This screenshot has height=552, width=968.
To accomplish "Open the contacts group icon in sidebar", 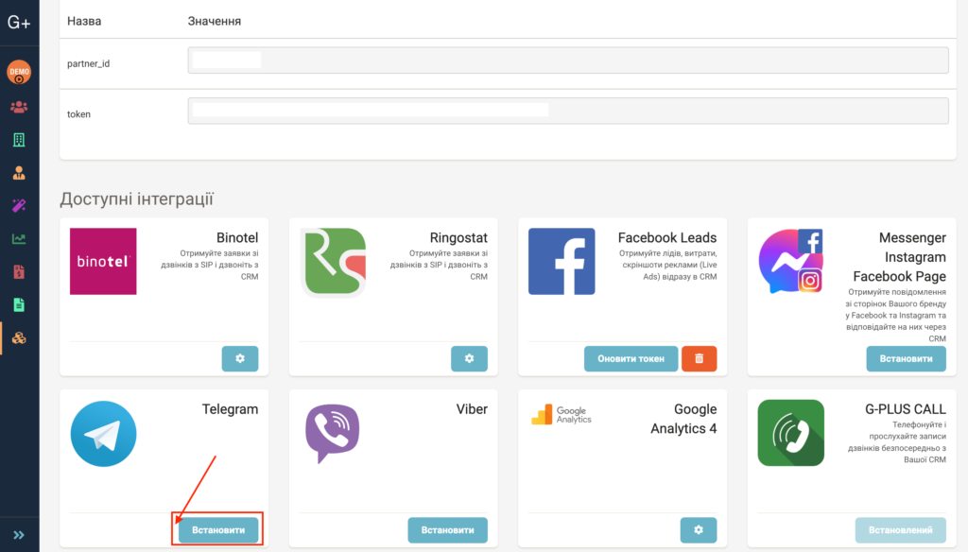I will click(19, 107).
